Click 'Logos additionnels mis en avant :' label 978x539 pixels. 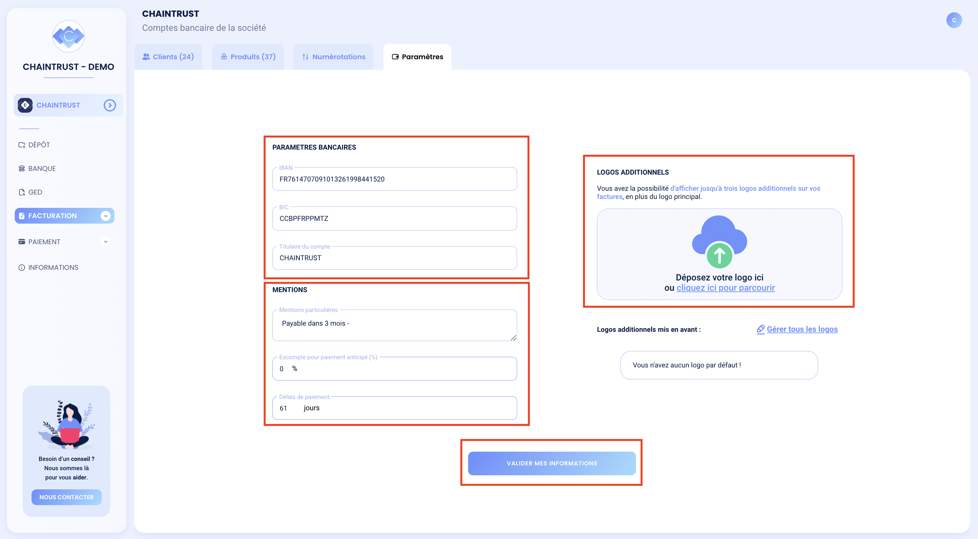(648, 330)
